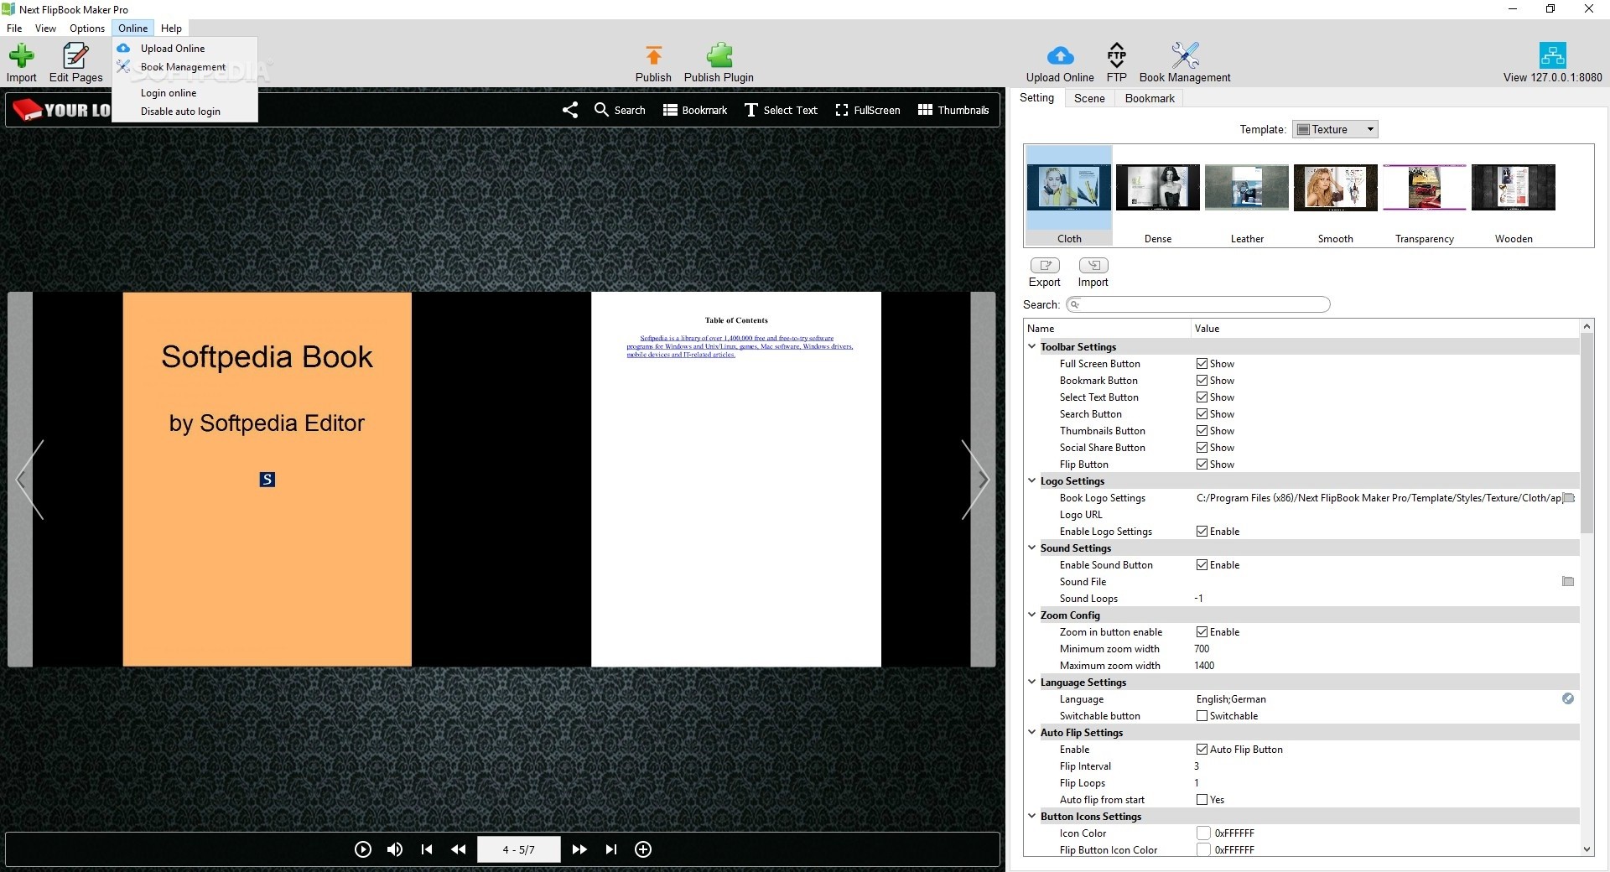Screen dimensions: 1610x872
Task: Collapse Auto Flip Settings group
Action: tap(1032, 732)
